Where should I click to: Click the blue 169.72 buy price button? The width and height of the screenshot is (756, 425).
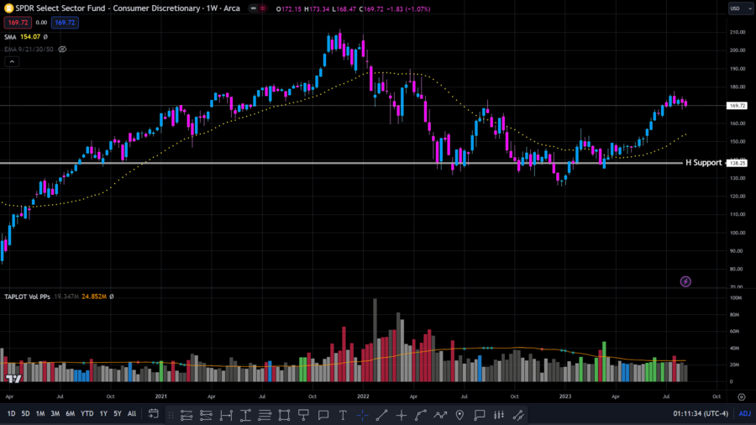point(65,23)
